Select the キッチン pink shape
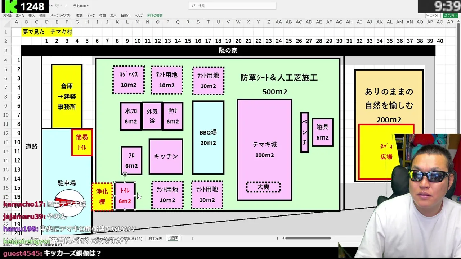The image size is (461, 259). click(166, 156)
